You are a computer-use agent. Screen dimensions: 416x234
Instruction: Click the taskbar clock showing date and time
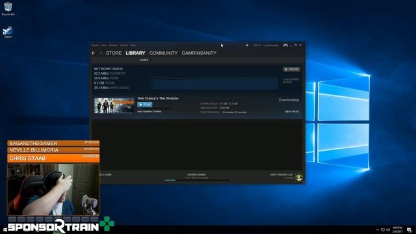coord(397,229)
